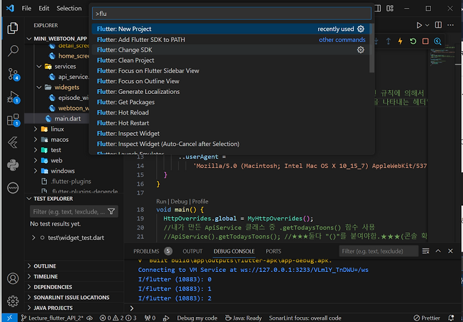
Task: Open the Explorer view in activity bar
Action: coord(13,28)
